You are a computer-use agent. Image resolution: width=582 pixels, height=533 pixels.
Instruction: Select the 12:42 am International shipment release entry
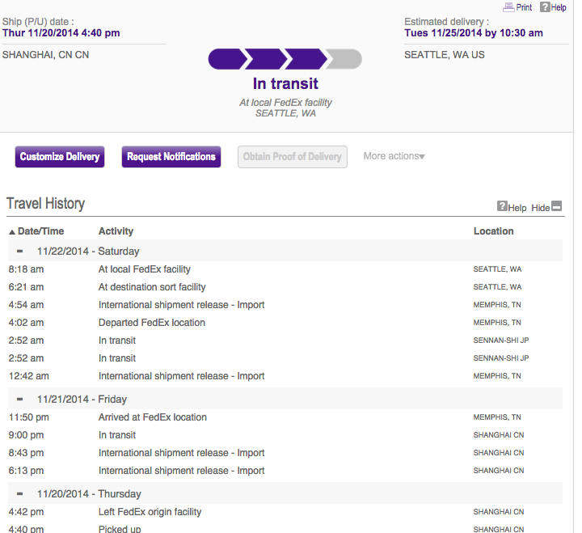pyautogui.click(x=285, y=376)
